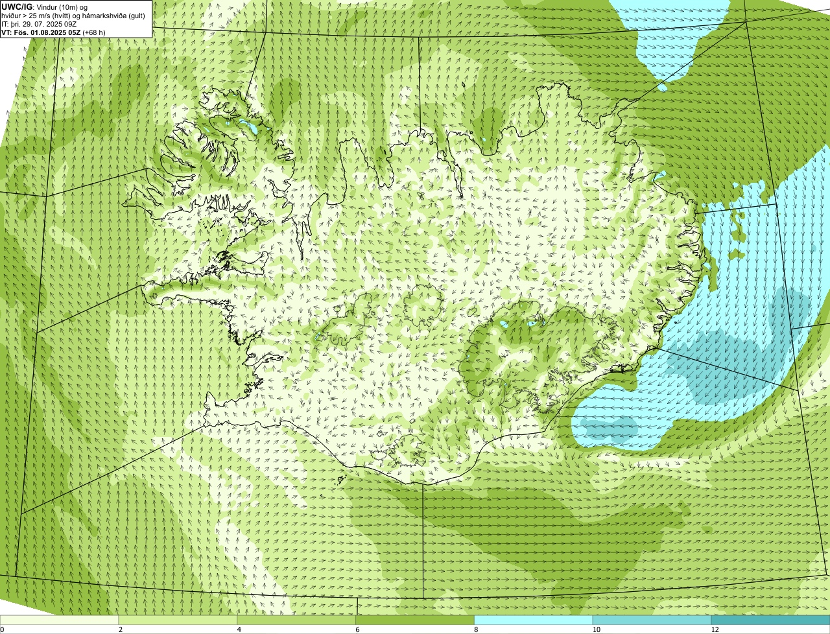Screen dimensions: 830x634
Task: Click the 4–6 m/s legend color segment
Action: point(297,620)
